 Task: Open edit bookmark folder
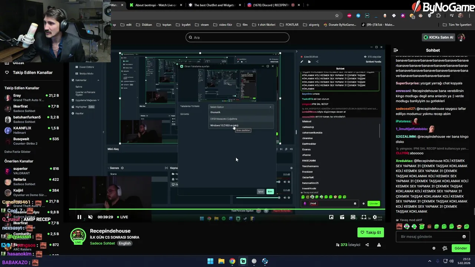click(126, 25)
